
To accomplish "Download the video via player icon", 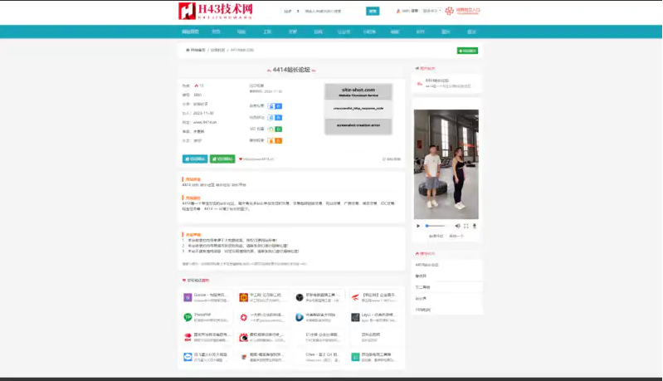I will [x=475, y=226].
